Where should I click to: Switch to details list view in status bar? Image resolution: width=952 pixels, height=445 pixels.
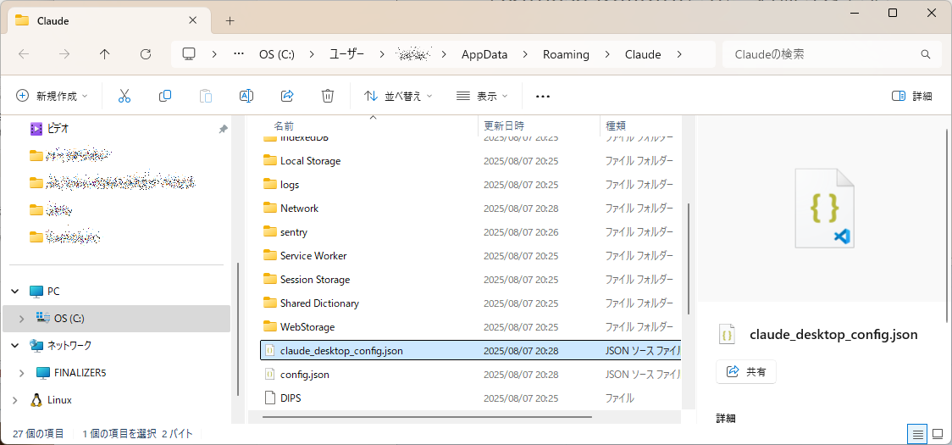(917, 434)
